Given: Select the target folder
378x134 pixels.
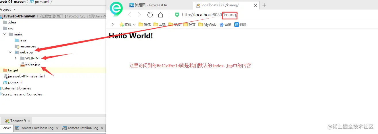Looking at the screenshot, I should point(11,70).
